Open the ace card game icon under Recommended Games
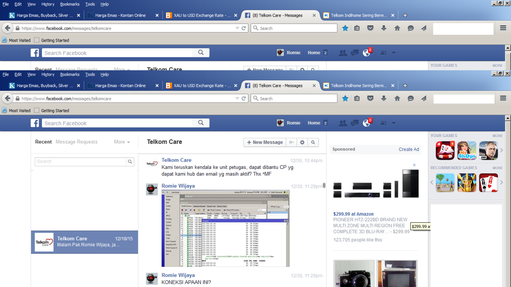 pyautogui.click(x=488, y=183)
